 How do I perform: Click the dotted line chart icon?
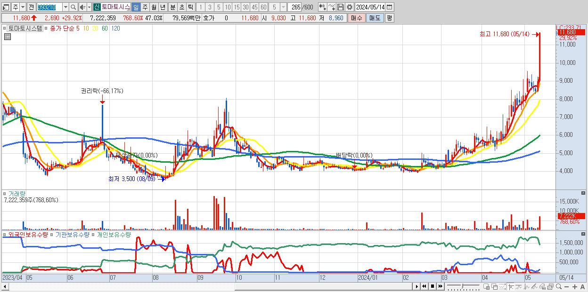(x=503, y=286)
